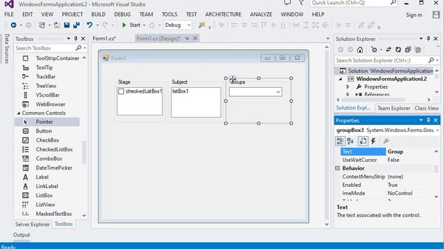Open the Output panel
The image size is (444, 249).
[22, 235]
